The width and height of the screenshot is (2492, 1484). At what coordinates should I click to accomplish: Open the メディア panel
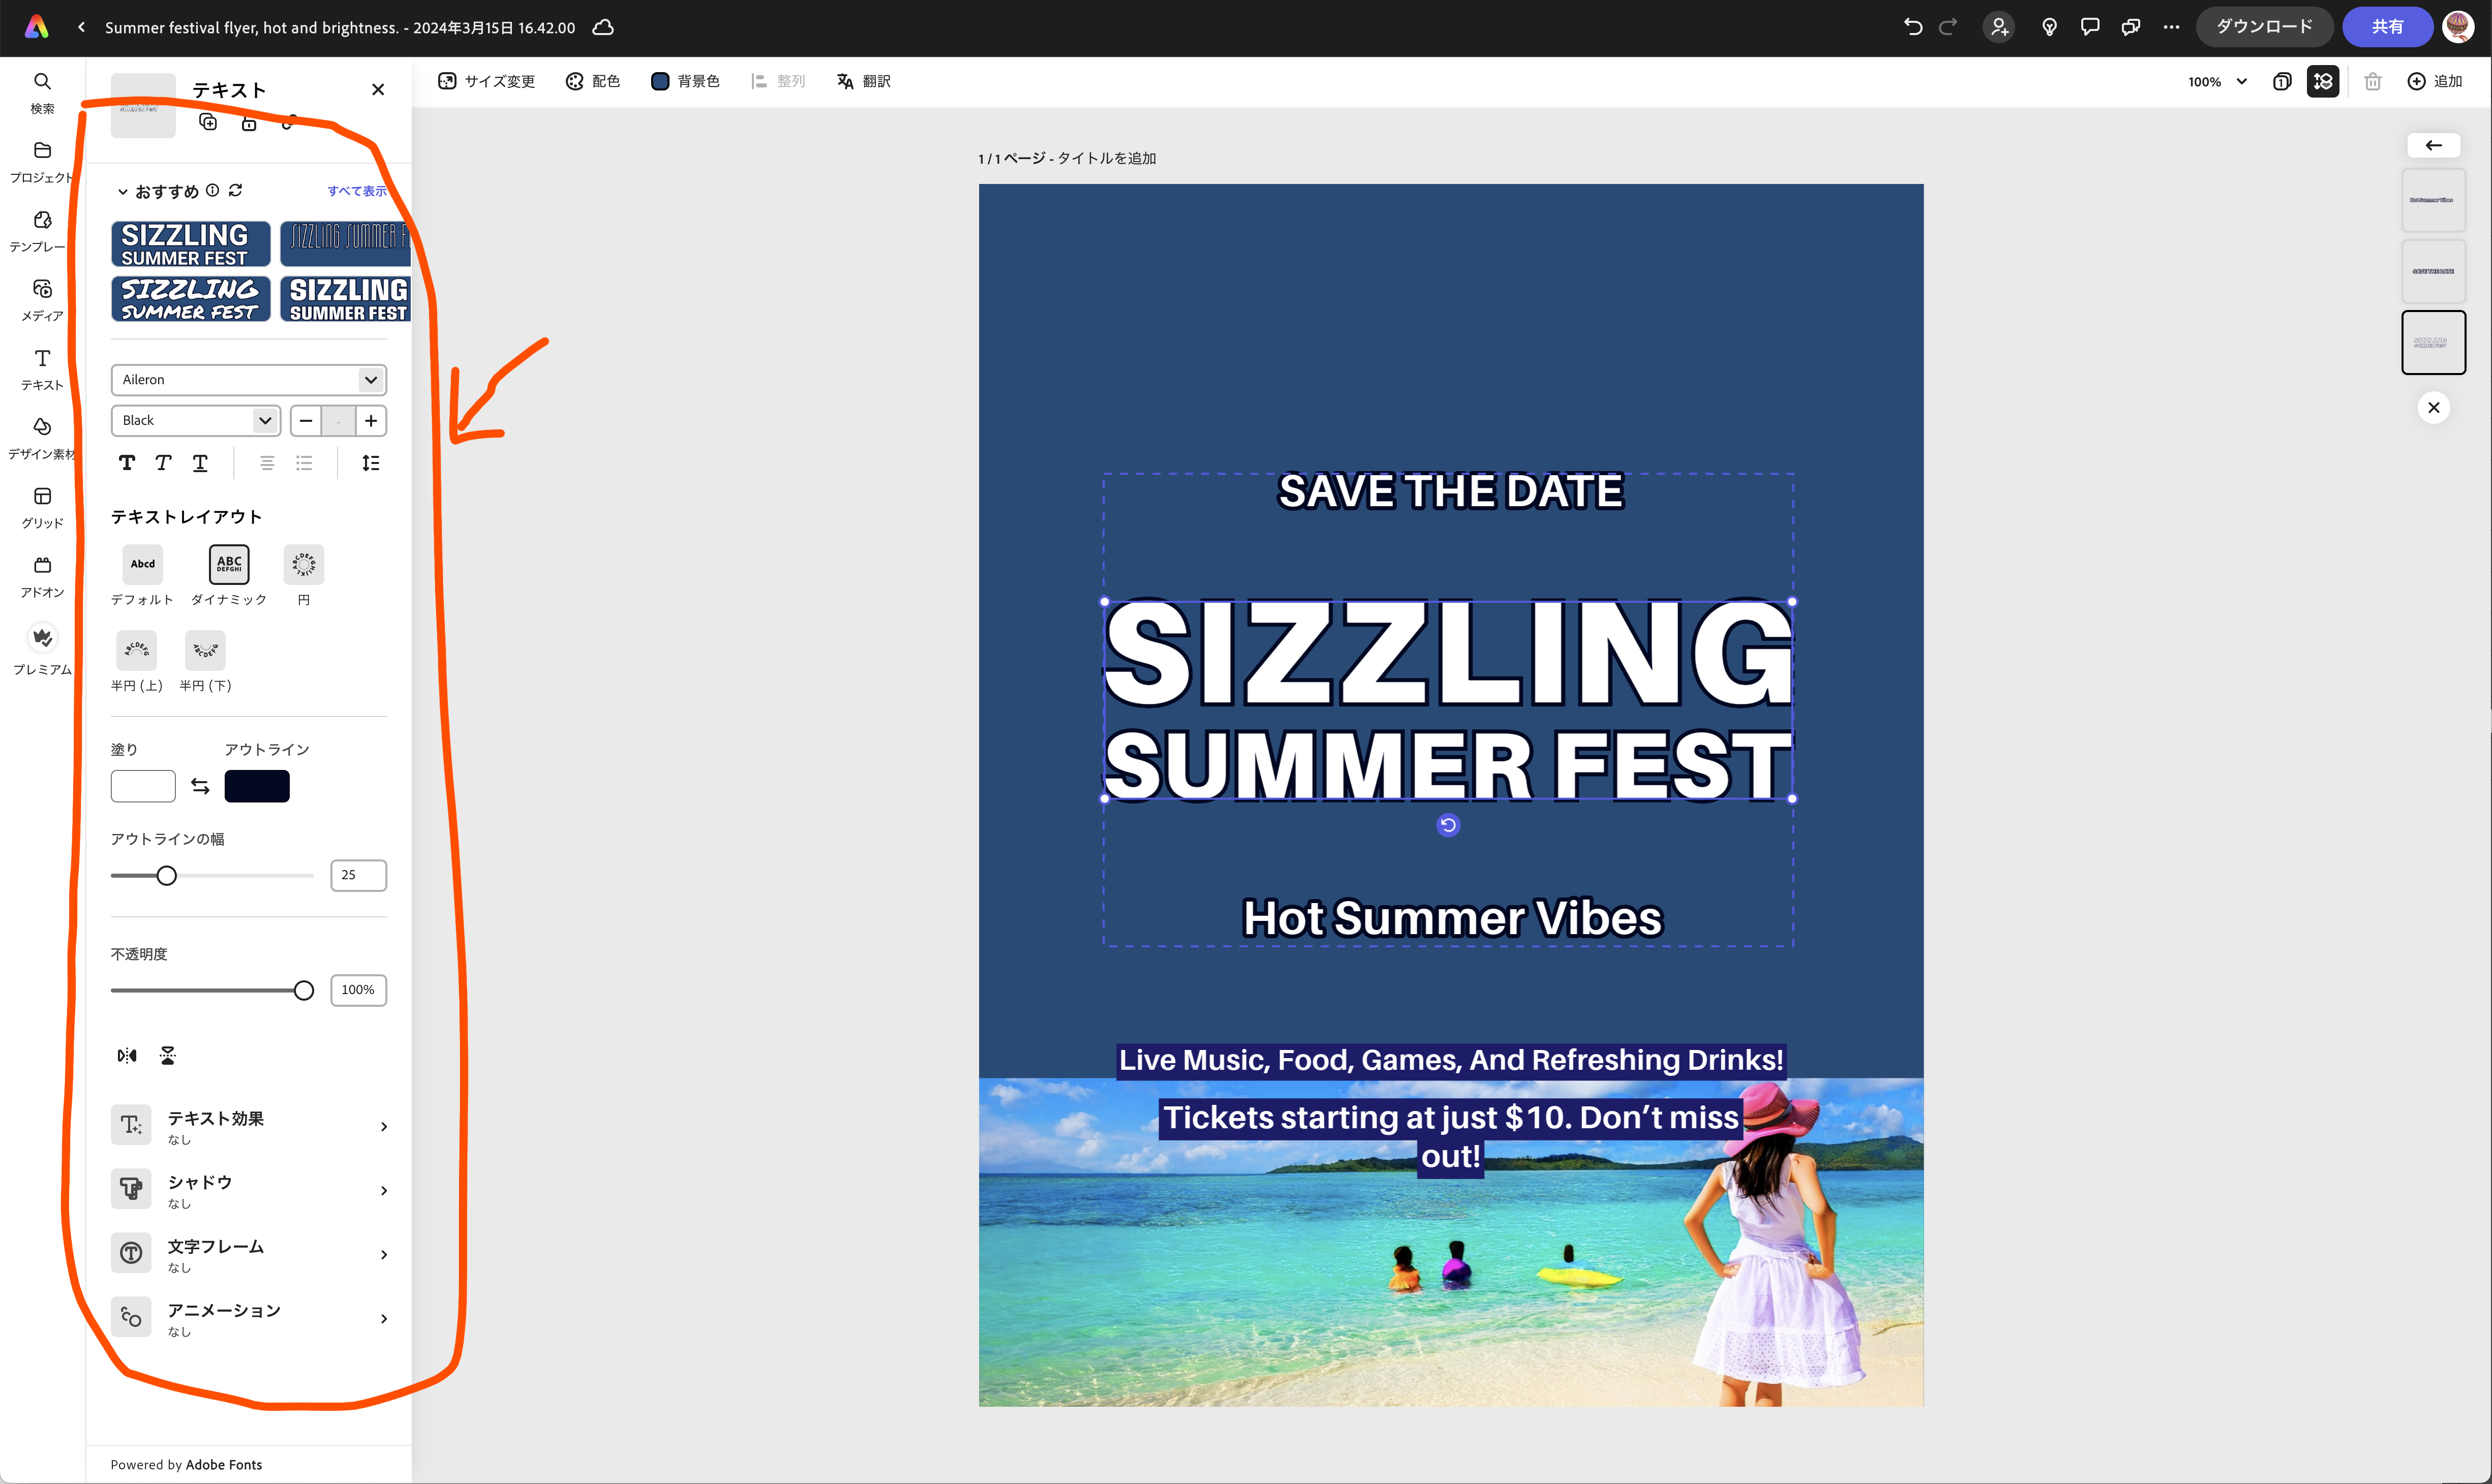(42, 298)
